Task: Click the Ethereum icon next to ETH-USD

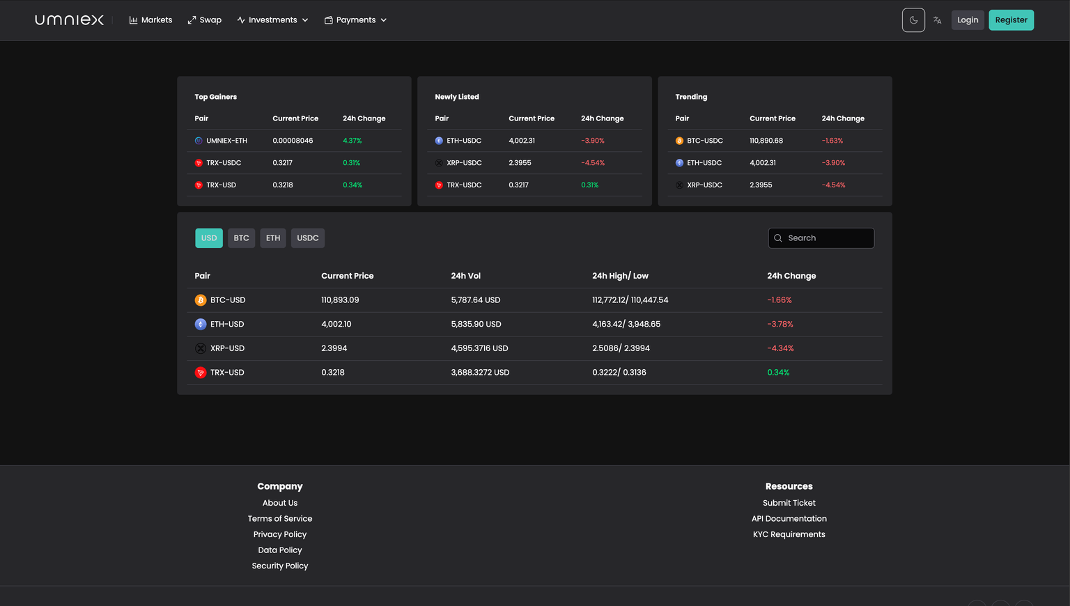Action: coord(201,324)
